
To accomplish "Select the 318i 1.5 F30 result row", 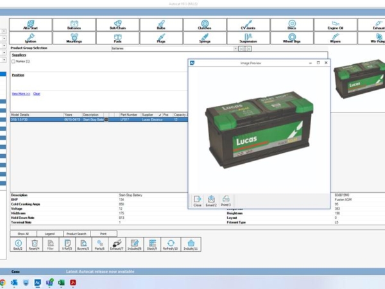I will pyautogui.click(x=99, y=119).
